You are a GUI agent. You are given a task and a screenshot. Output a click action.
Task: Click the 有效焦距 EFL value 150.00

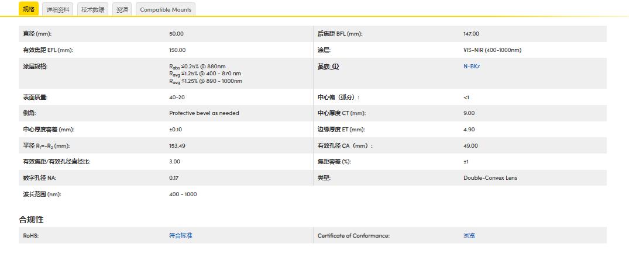[x=177, y=50]
